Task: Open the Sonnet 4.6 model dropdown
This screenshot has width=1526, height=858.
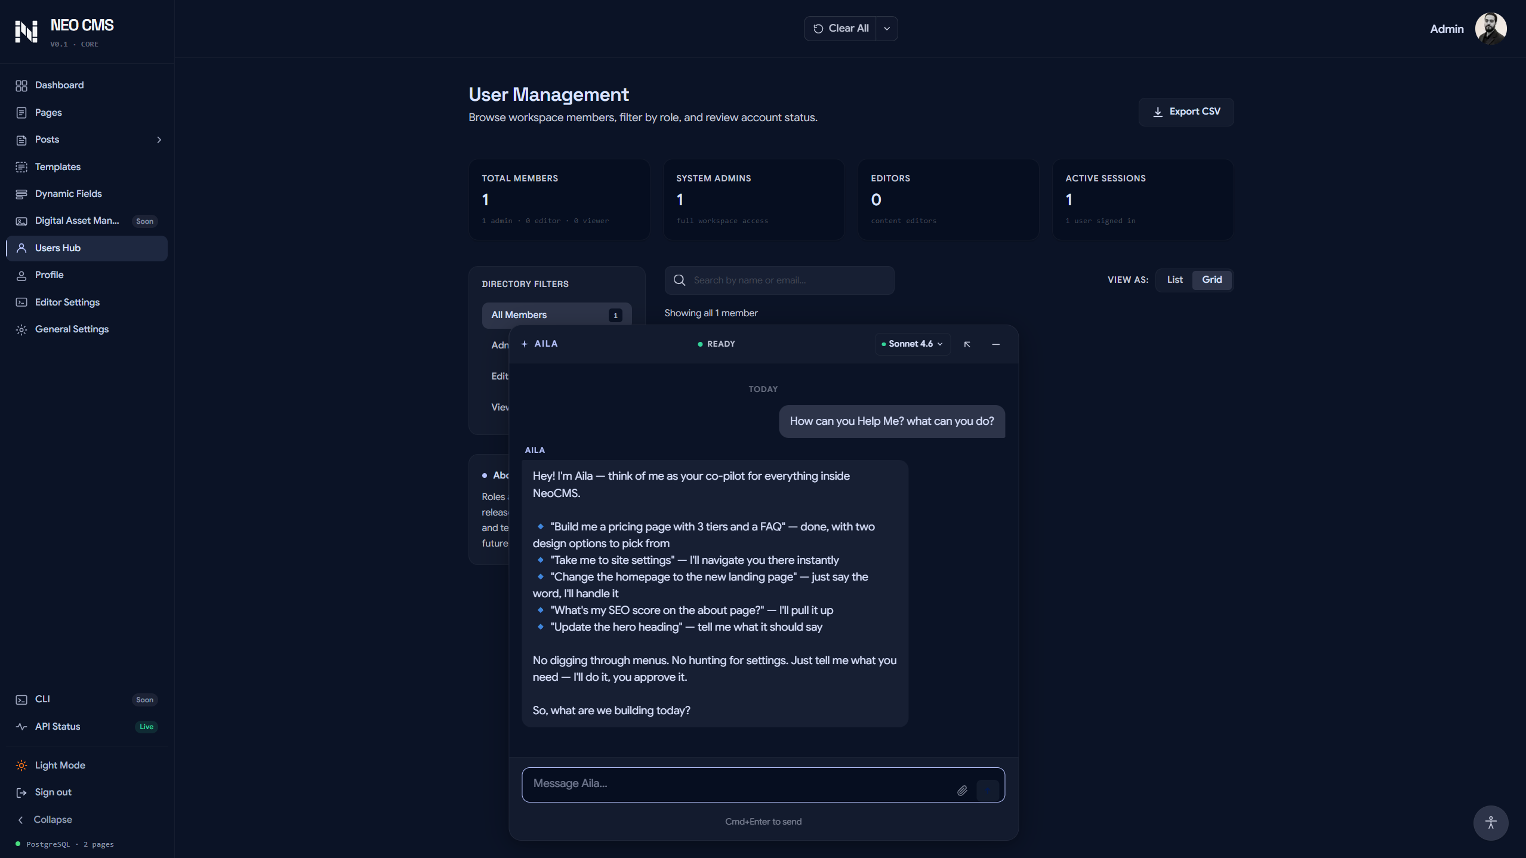Action: [x=912, y=344]
